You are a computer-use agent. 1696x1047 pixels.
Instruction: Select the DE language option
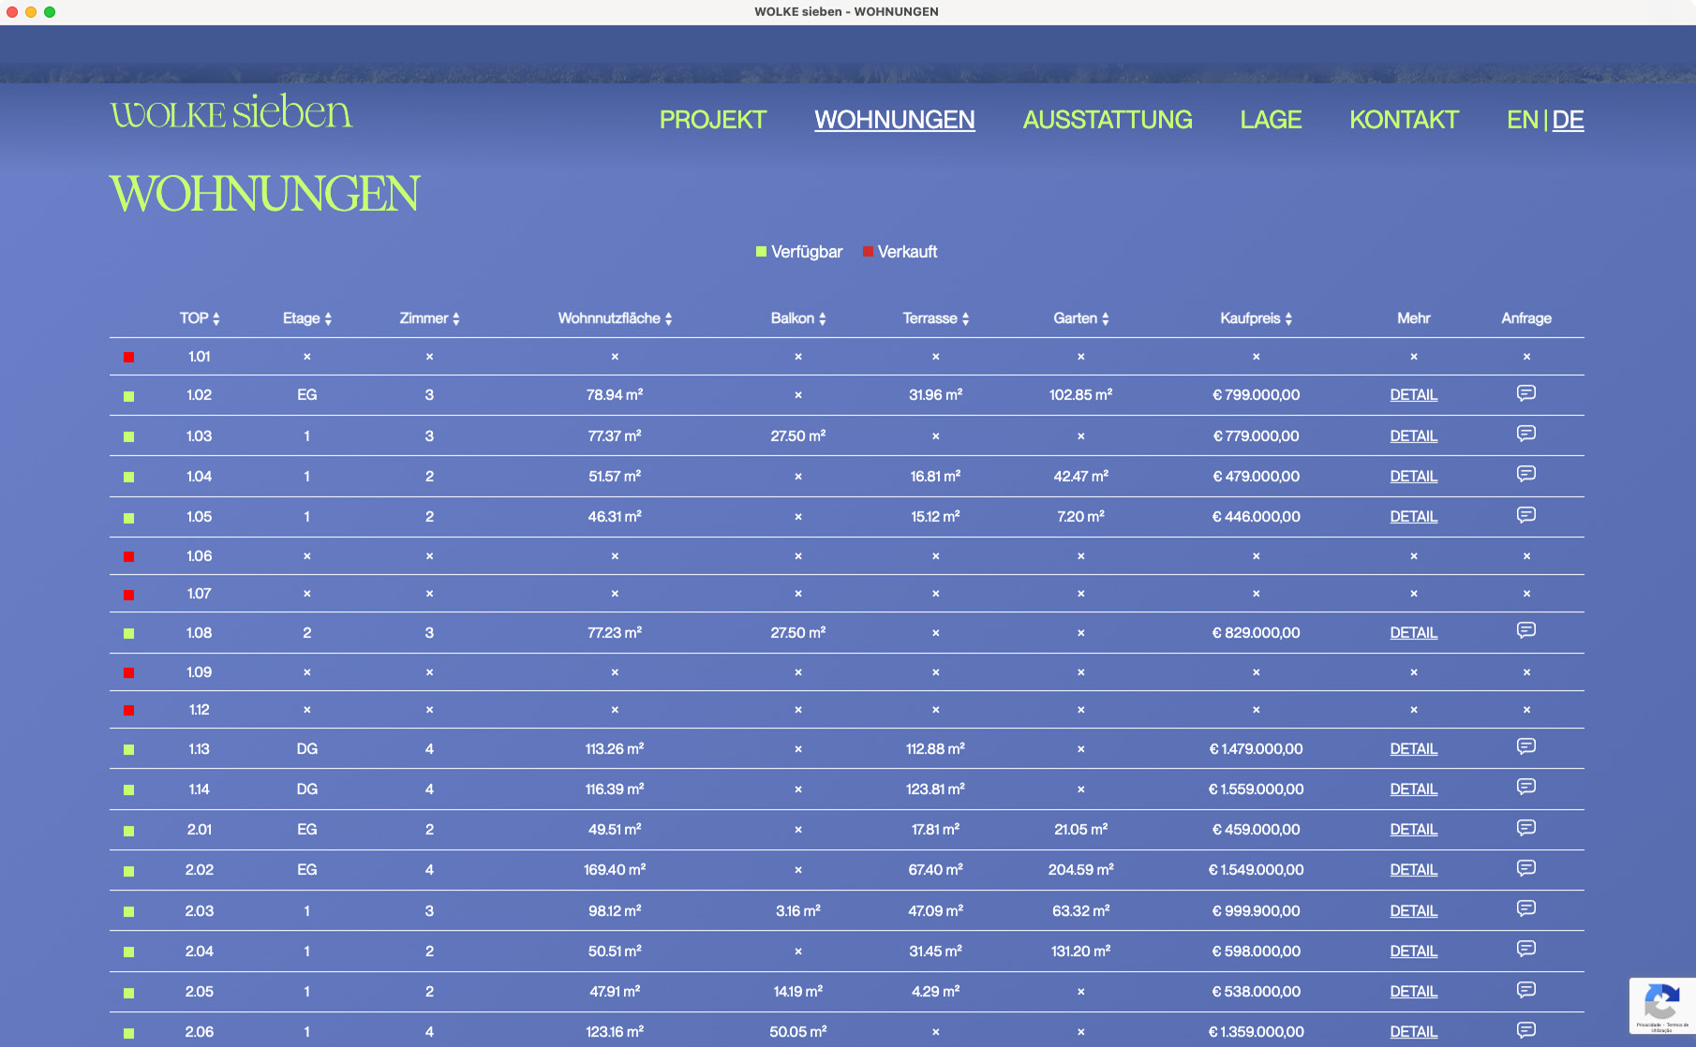[1568, 120]
